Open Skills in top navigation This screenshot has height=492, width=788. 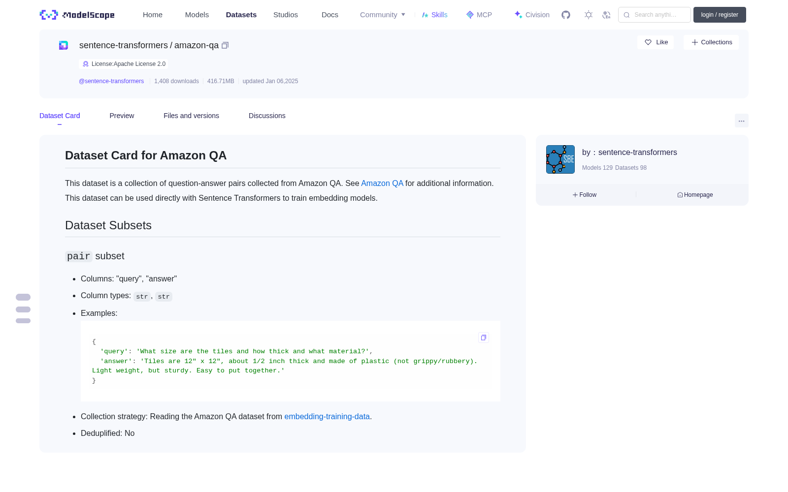click(434, 15)
